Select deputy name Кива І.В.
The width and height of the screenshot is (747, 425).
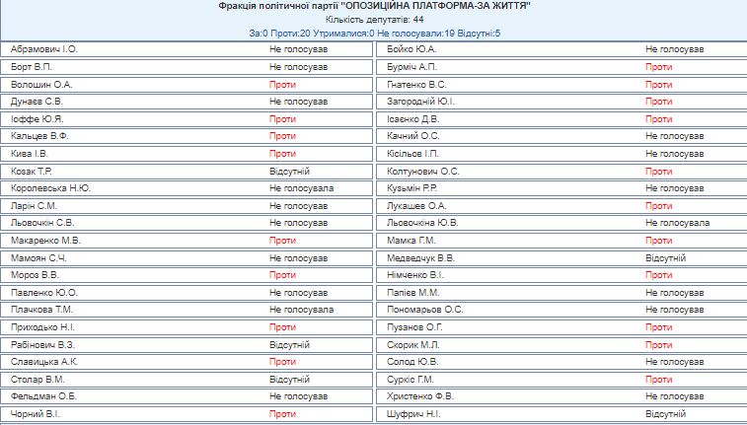30,154
